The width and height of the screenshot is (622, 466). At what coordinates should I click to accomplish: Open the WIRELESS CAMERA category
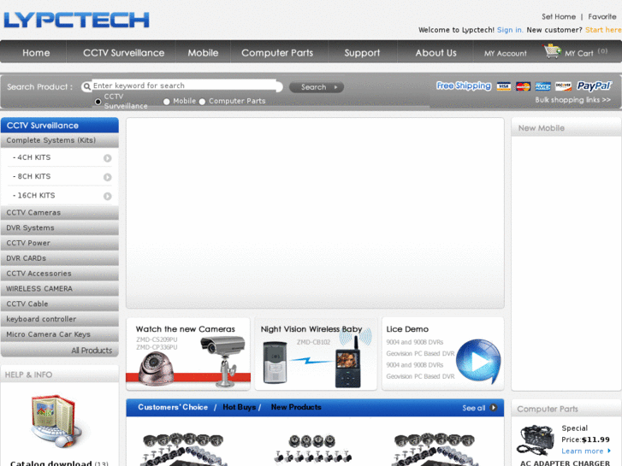(x=60, y=289)
